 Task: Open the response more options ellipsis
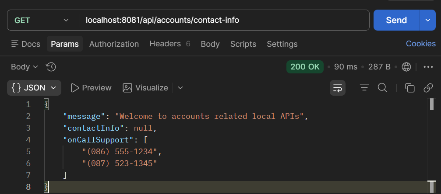[x=428, y=67]
